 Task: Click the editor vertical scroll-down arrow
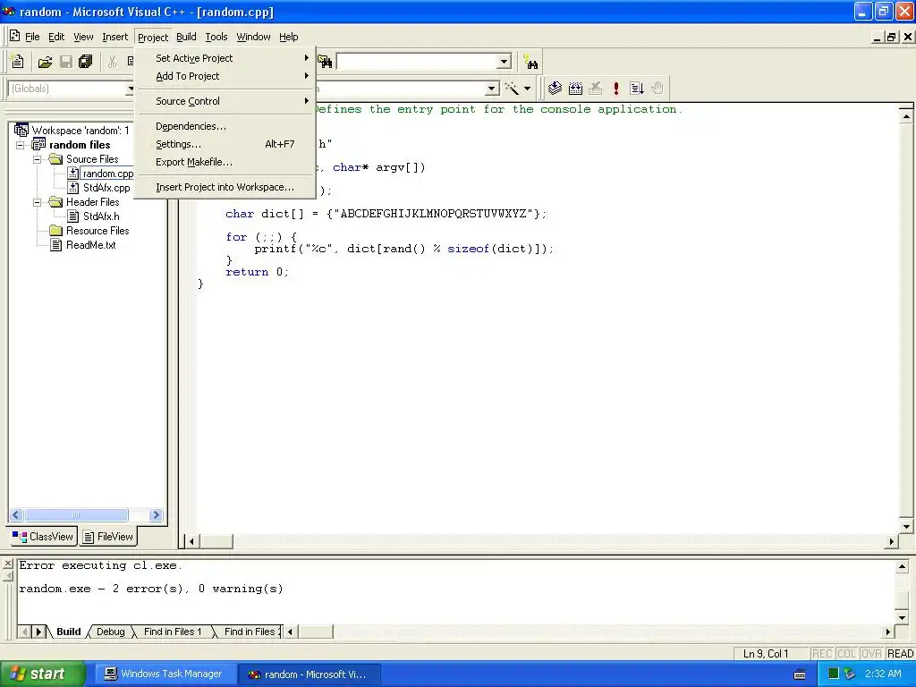click(906, 526)
